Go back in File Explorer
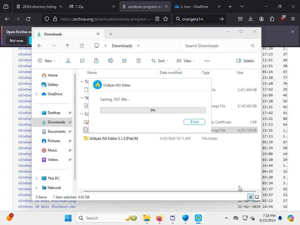The image size is (300, 225). coord(40,46)
